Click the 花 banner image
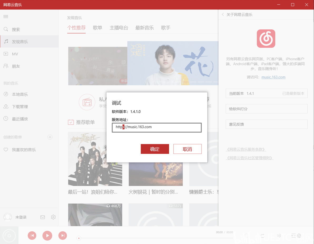Screen dimensions: 314x244 click(x=173, y=63)
